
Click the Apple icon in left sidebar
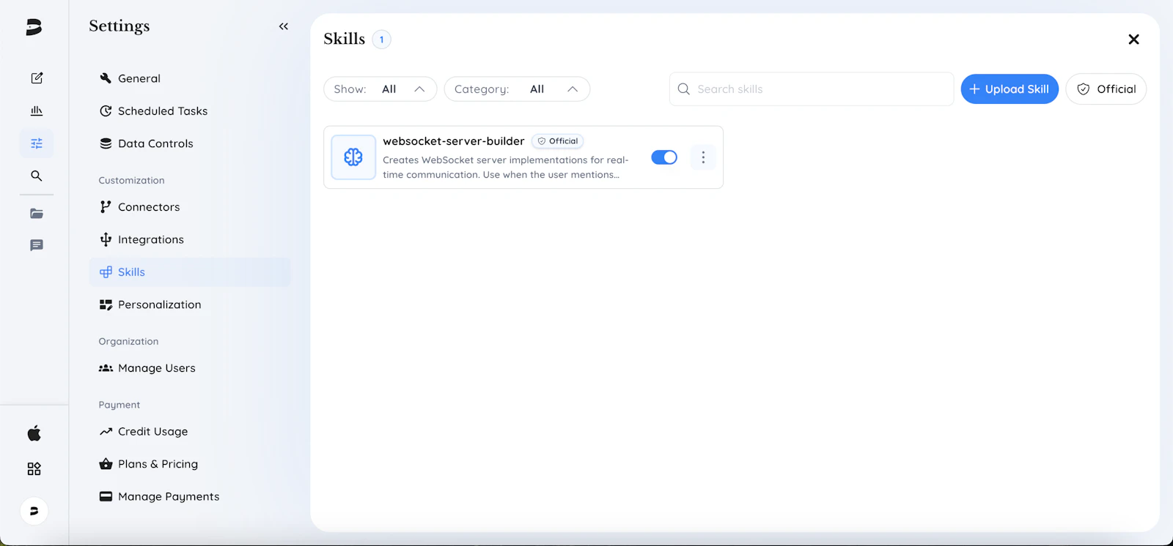[34, 433]
